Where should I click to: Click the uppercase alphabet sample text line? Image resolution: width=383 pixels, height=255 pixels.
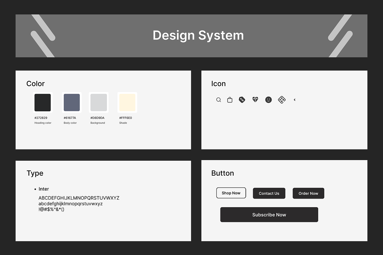pyautogui.click(x=79, y=198)
